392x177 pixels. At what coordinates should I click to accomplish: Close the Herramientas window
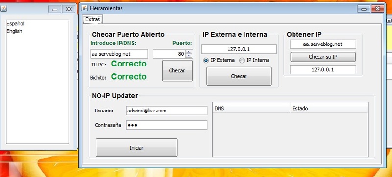coord(377,9)
